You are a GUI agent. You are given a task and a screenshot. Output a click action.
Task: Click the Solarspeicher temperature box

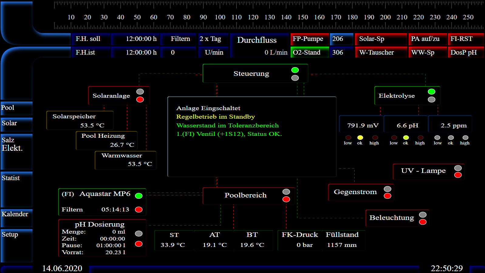[x=80, y=120]
